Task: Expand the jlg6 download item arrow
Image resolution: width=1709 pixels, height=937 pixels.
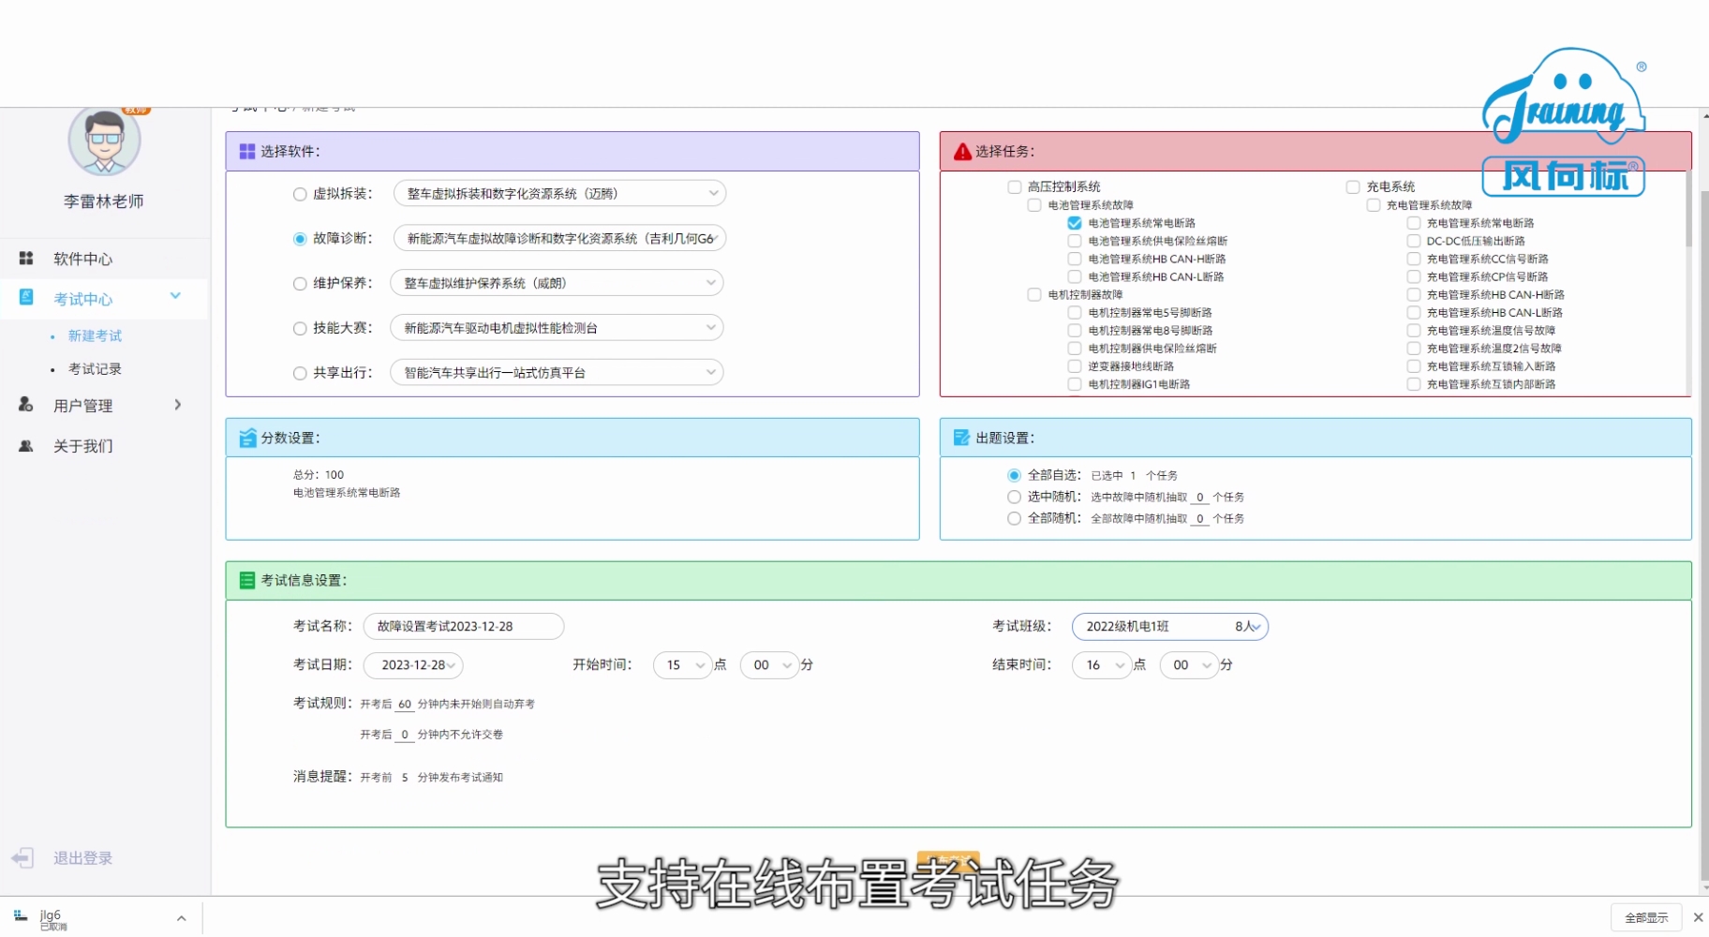Action: pyautogui.click(x=181, y=918)
